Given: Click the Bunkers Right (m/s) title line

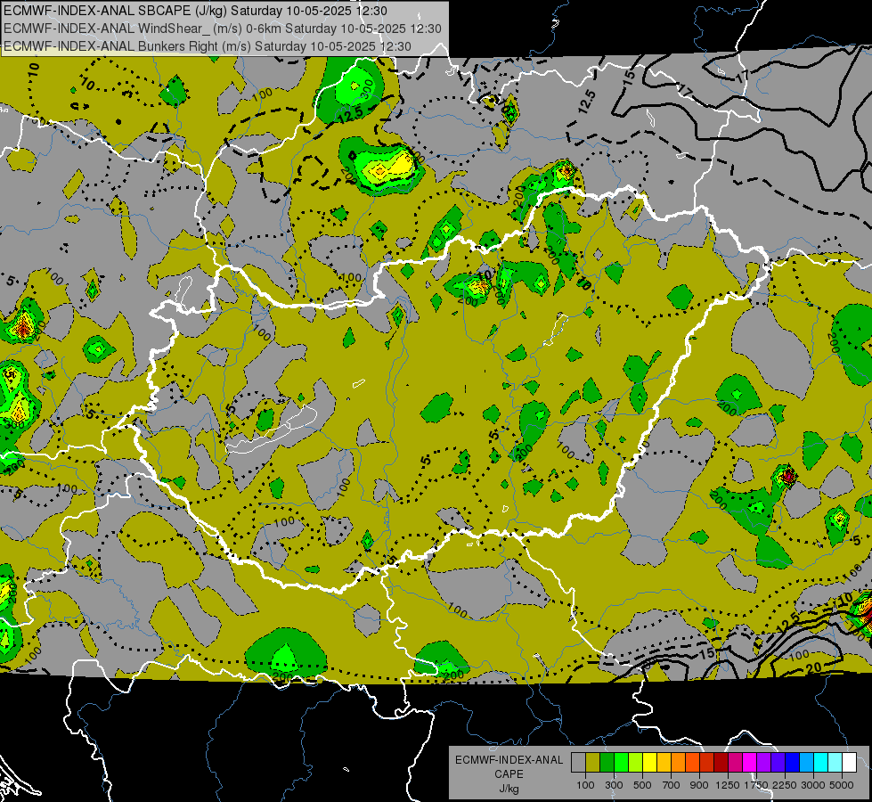Looking at the screenshot, I should pyautogui.click(x=208, y=46).
